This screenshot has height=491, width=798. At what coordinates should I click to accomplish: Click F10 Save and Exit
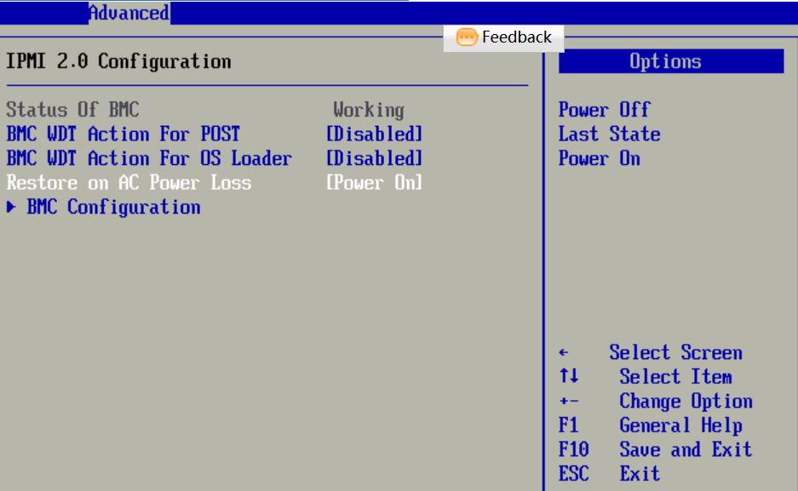click(x=656, y=450)
